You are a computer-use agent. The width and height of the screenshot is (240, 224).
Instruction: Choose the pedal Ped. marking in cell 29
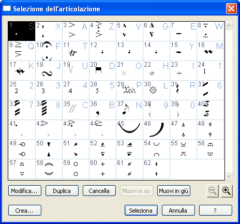[x=129, y=91]
